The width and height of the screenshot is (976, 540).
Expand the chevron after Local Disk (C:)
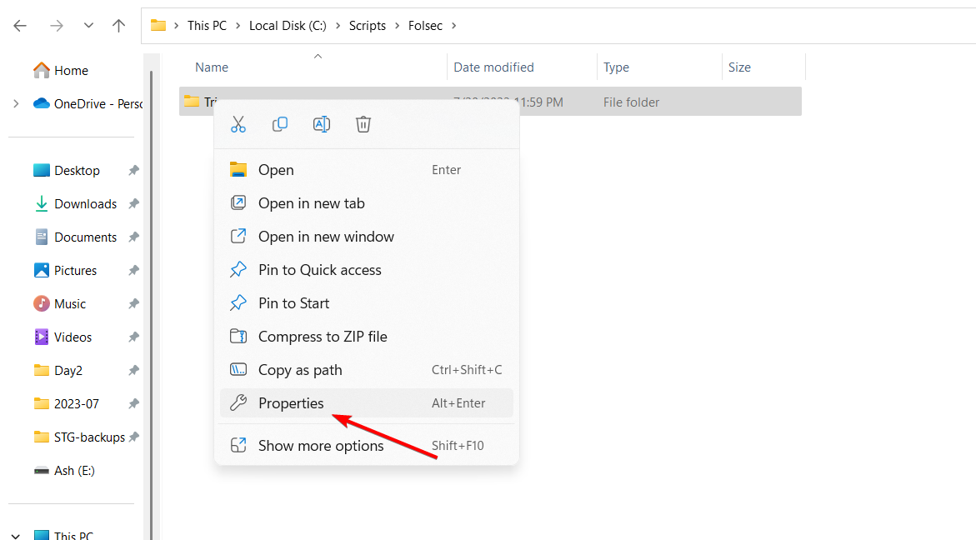point(338,26)
